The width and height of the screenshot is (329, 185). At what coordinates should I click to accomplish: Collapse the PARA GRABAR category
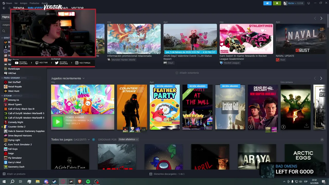point(2,78)
